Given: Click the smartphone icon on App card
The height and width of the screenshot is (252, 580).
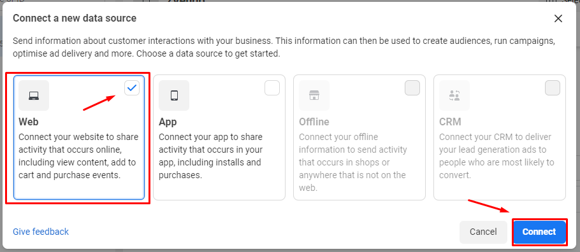Looking at the screenshot, I should tap(174, 95).
